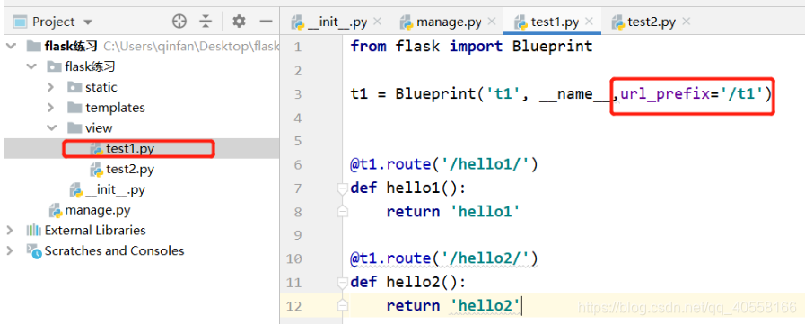Screen dimensions: 805x324
Task: Switch to the test2.py editor tab
Action: pos(652,22)
